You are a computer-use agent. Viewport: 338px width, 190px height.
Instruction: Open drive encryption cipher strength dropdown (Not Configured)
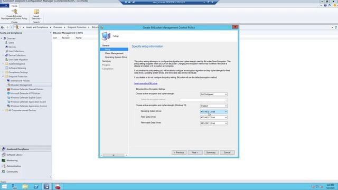point(213,94)
